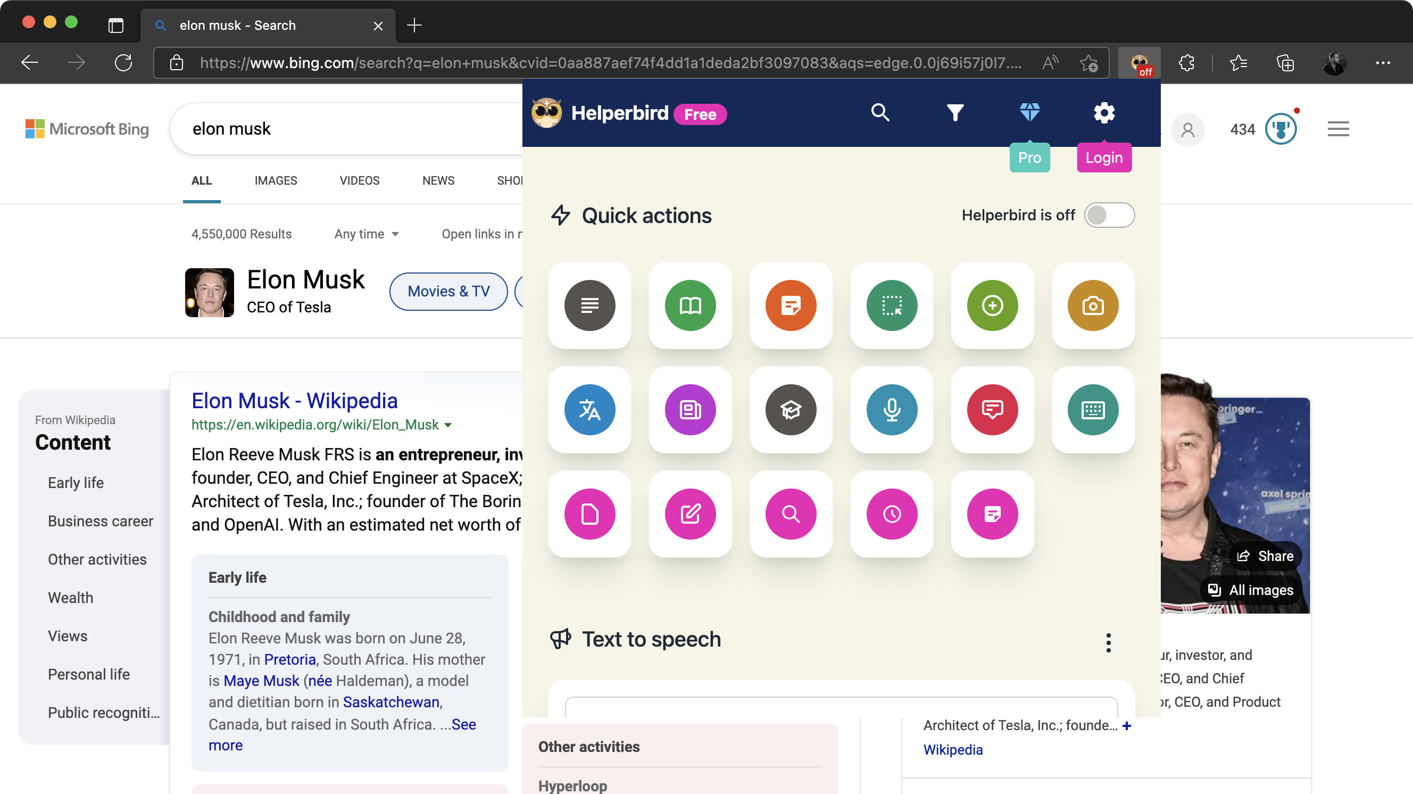Click the Text to speech text area
This screenshot has height=794, width=1413.
point(841,707)
